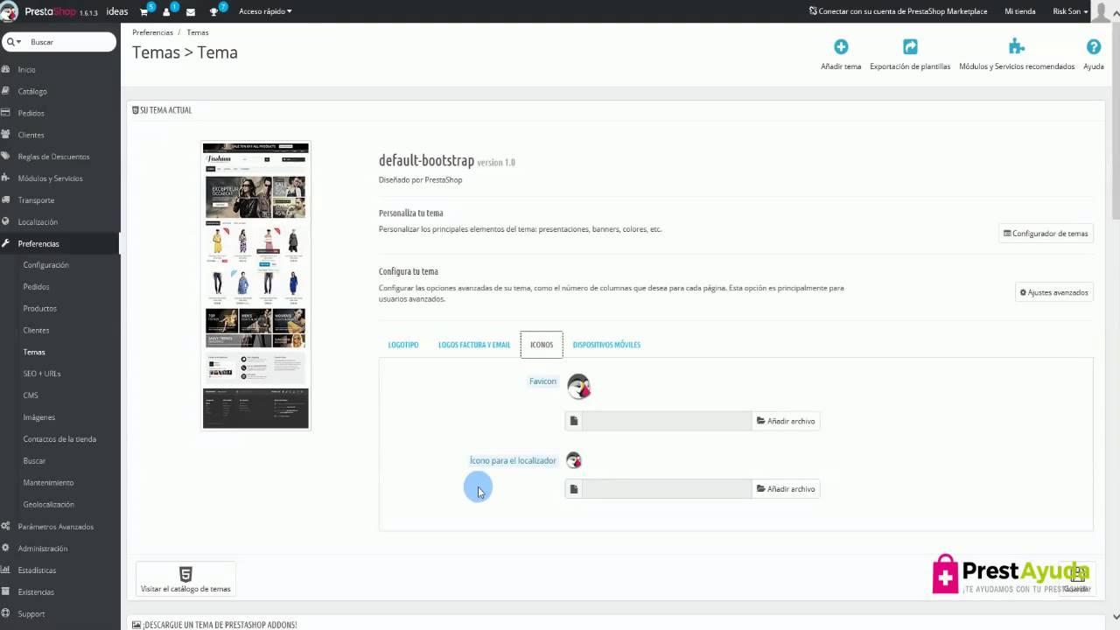
Task: Open Reglas de Descuentos in sidebar
Action: [x=53, y=157]
